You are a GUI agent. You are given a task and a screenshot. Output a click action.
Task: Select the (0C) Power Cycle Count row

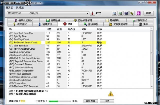57,55
